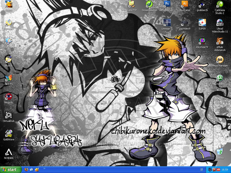Open the Cestino recycle bin

[219, 152]
